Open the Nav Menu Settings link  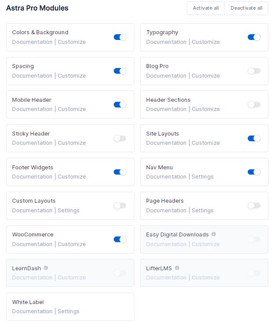[203, 177]
